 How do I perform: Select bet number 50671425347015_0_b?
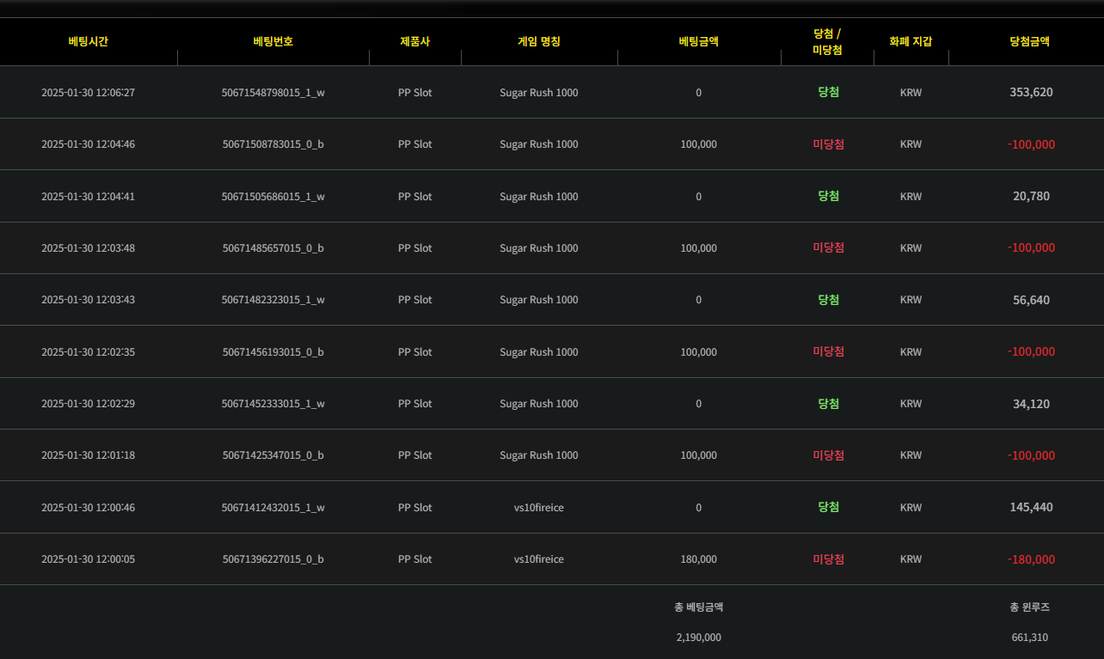pos(273,455)
